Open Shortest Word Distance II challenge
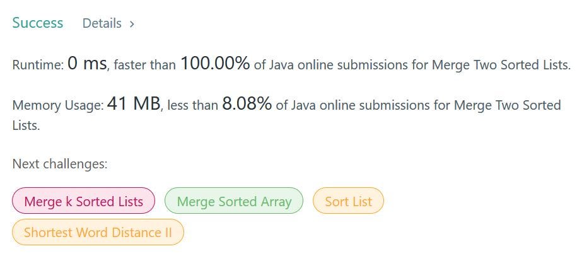 point(98,232)
